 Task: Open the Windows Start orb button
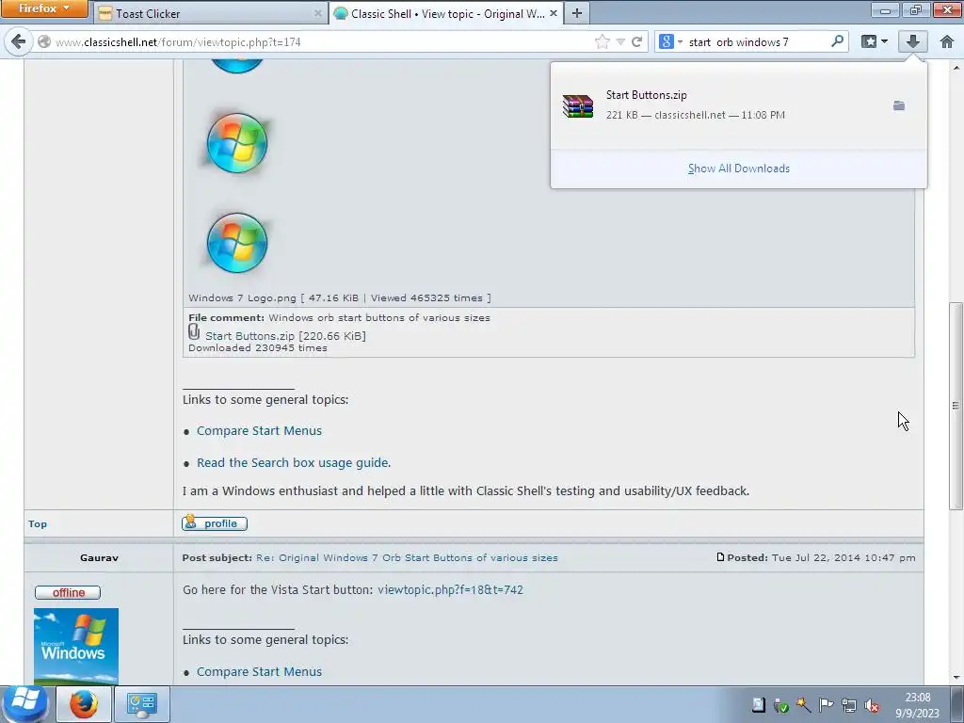[x=25, y=703]
